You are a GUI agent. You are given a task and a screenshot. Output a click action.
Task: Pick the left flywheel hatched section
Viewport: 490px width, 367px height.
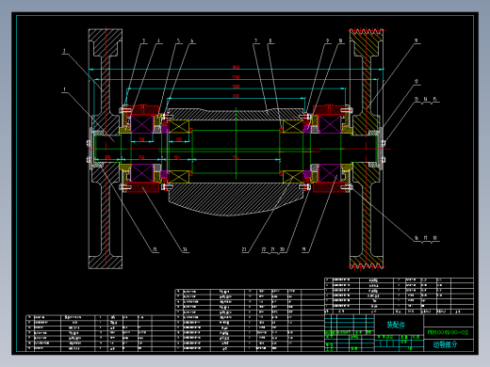pyautogui.click(x=106, y=149)
